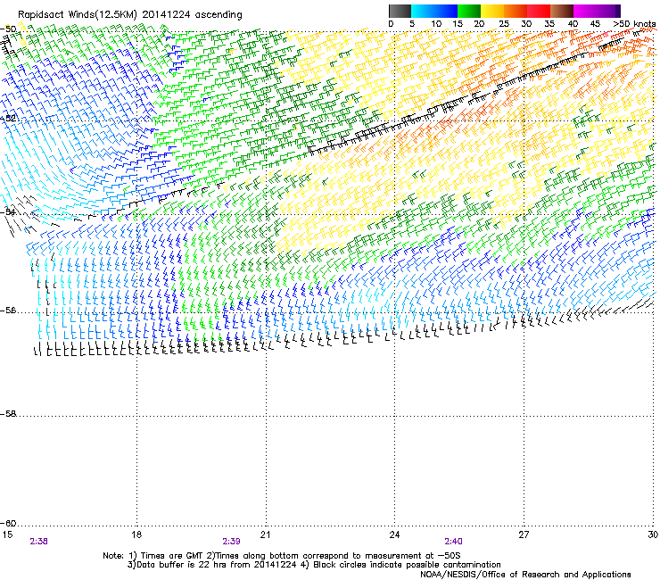The width and height of the screenshot is (660, 580).
Task: Click the longitude label '27'
Action: 524,534
